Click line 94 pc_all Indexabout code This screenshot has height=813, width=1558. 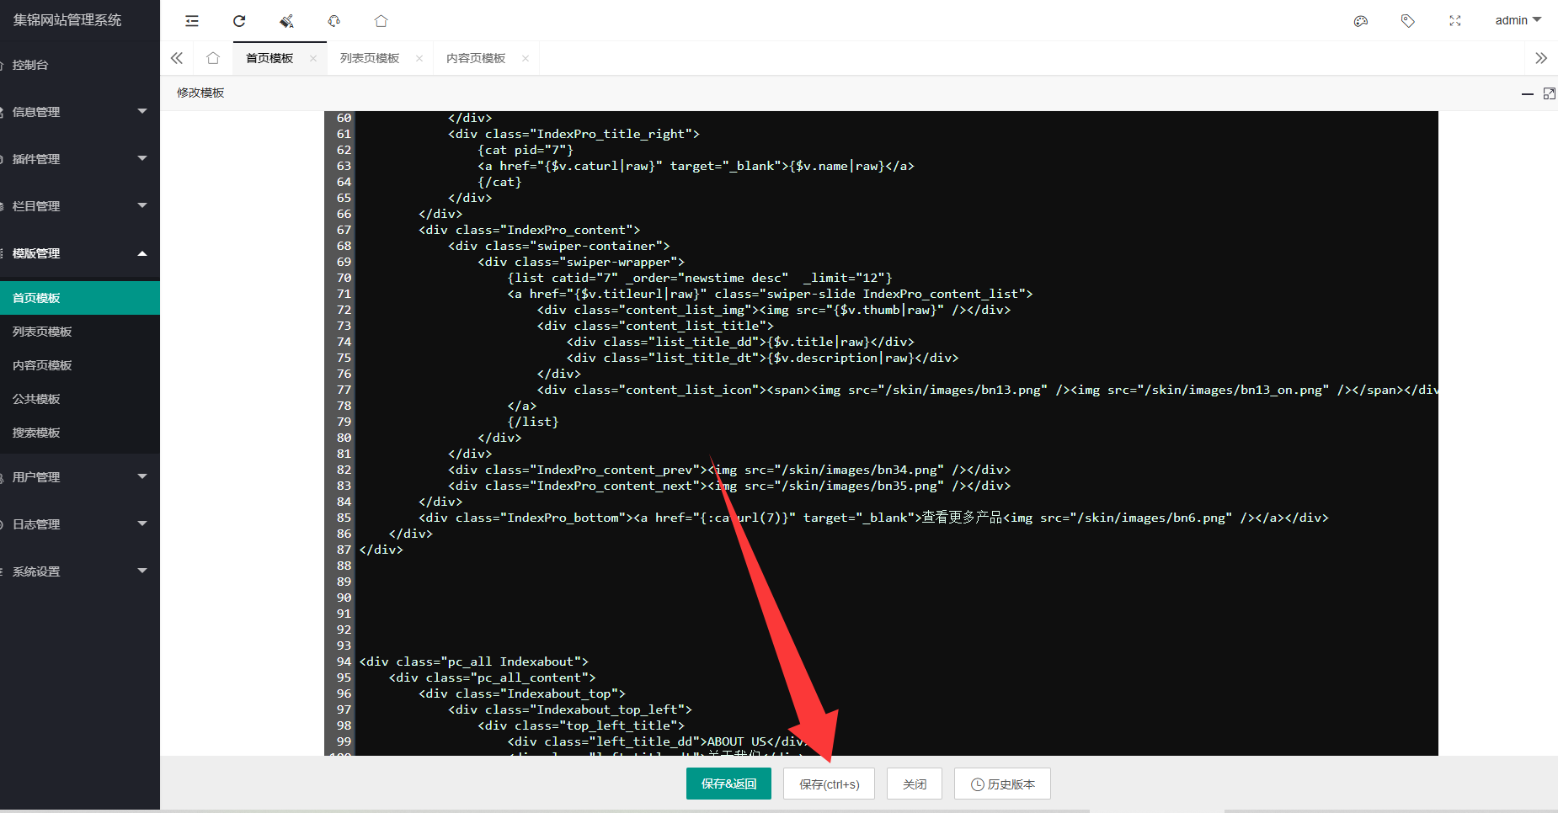pyautogui.click(x=473, y=662)
